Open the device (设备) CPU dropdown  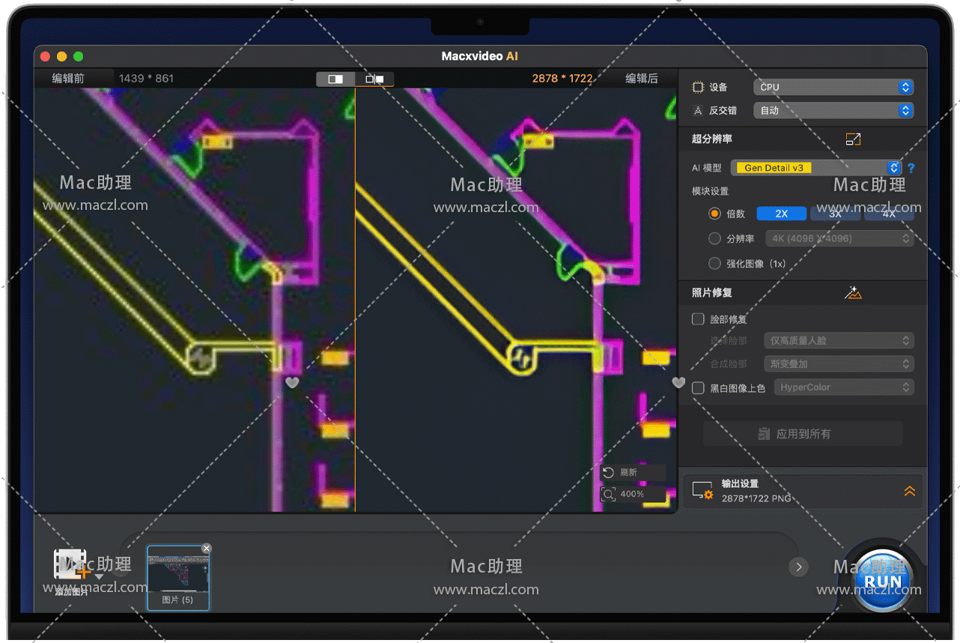coord(833,88)
